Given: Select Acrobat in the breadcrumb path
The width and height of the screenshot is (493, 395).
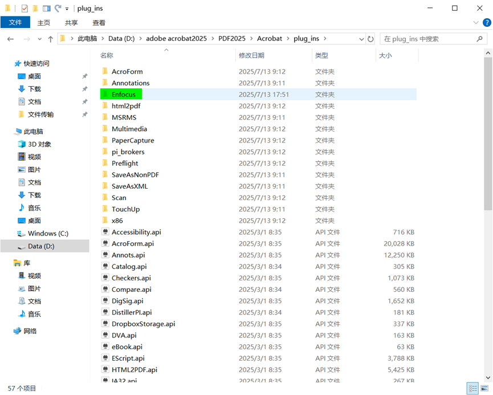Looking at the screenshot, I should [270, 39].
